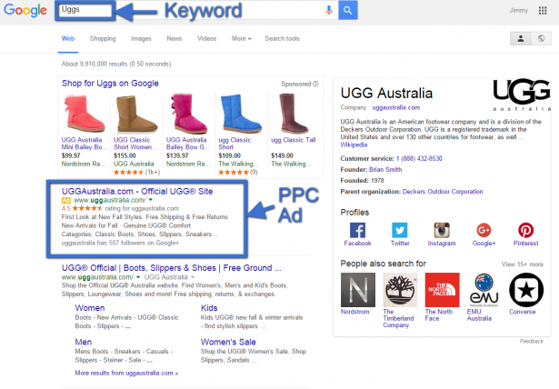559x389 pixels.
Task: Open UGG Australia Pinterest profile icon
Action: point(526,230)
